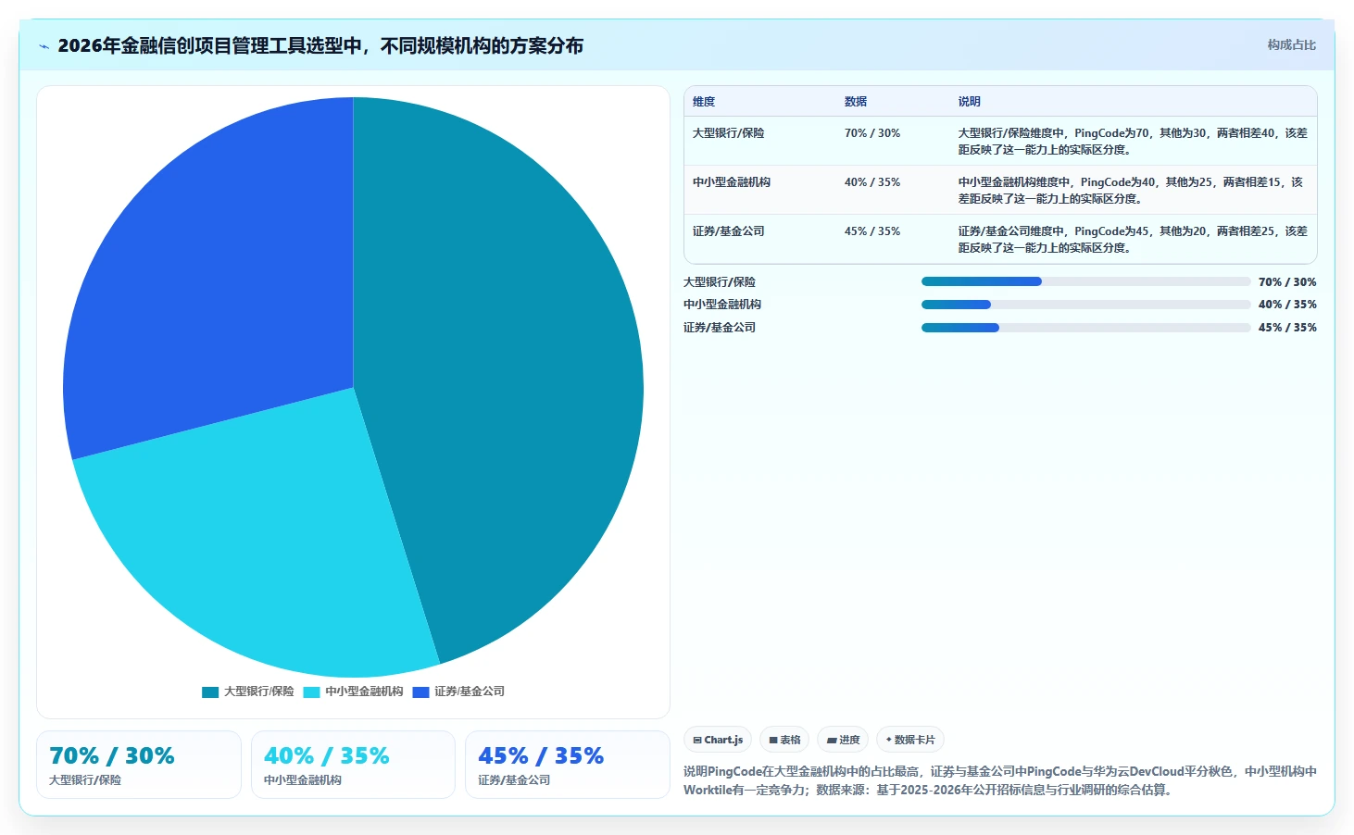Click table value 70% / 30%
Screen dimensions: 1354x835
click(x=872, y=133)
